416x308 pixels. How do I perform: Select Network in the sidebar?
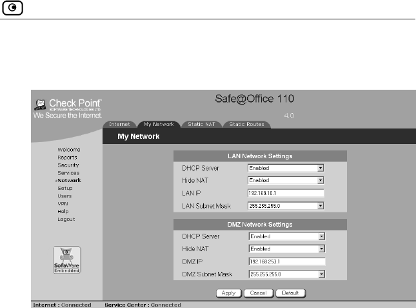pos(69,181)
